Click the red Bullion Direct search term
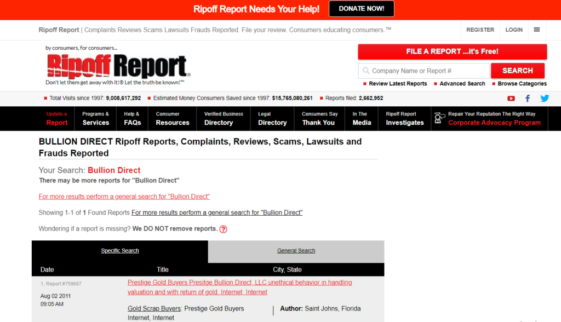 point(114,170)
